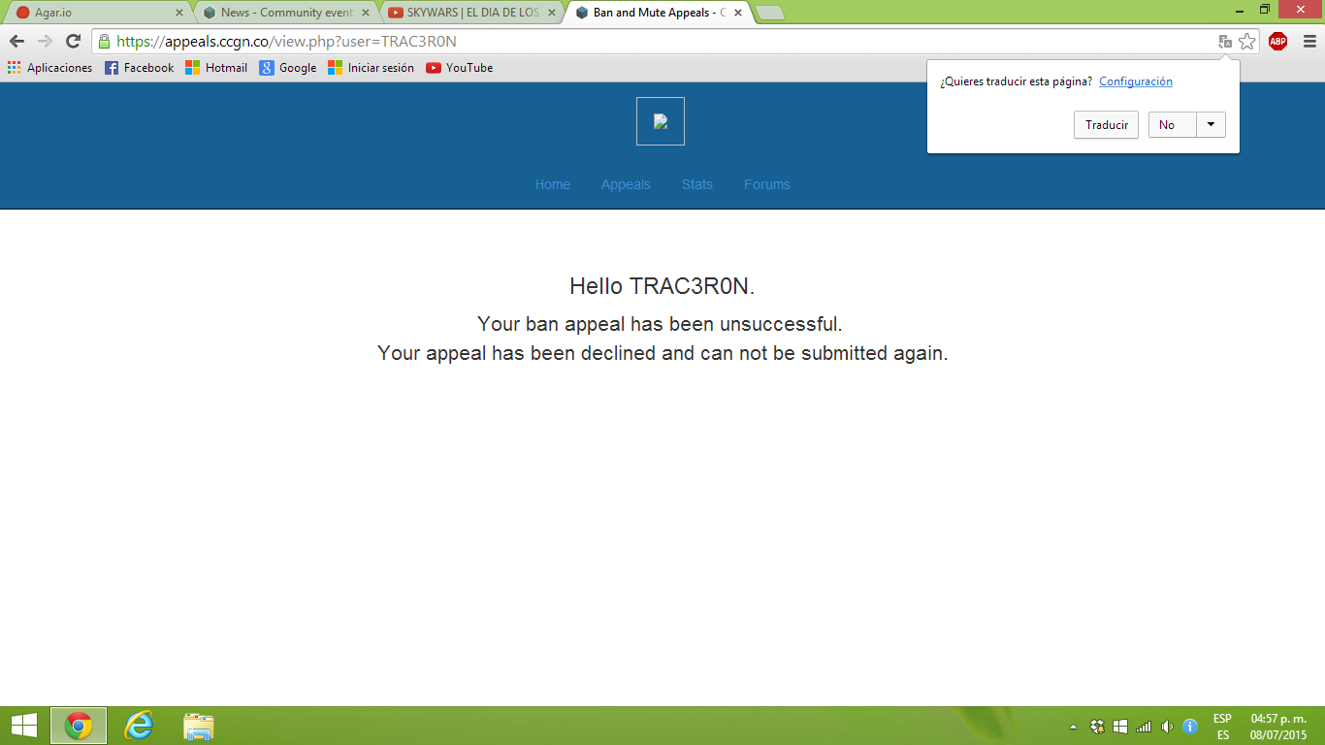Go to the Home nav link

pyautogui.click(x=553, y=184)
